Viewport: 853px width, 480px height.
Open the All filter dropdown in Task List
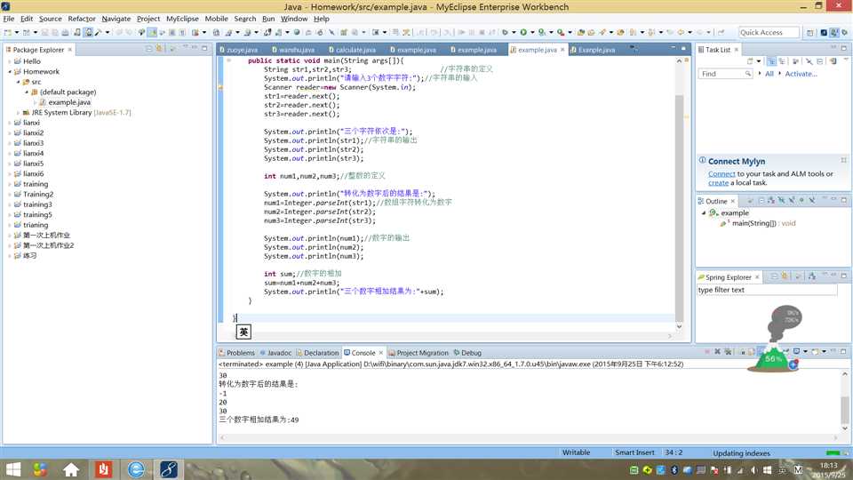point(760,74)
